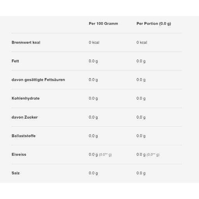Click the Kohlenhydrate row label
199x199 pixels.
26,98
